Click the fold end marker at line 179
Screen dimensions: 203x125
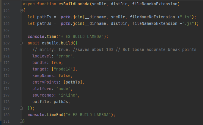click(x=21, y=108)
